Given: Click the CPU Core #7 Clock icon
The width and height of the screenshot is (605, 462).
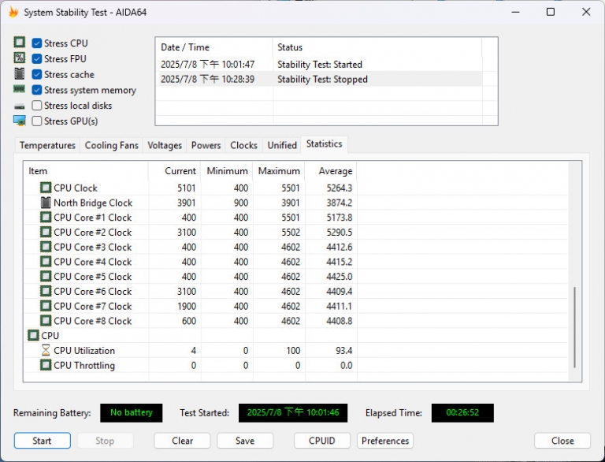Looking at the screenshot, I should 46,306.
